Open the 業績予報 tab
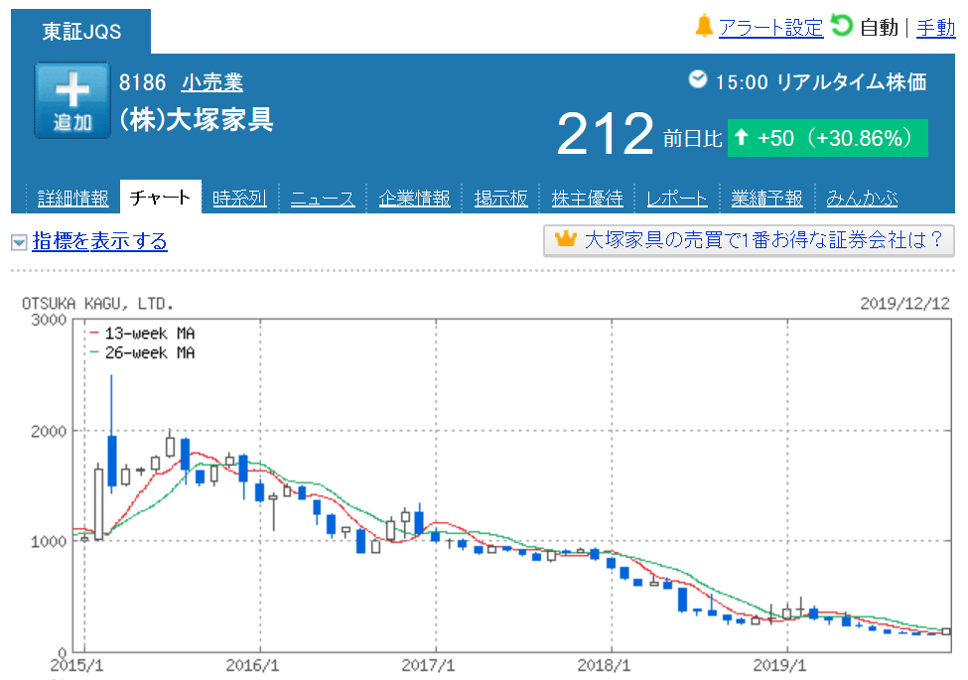 [766, 199]
